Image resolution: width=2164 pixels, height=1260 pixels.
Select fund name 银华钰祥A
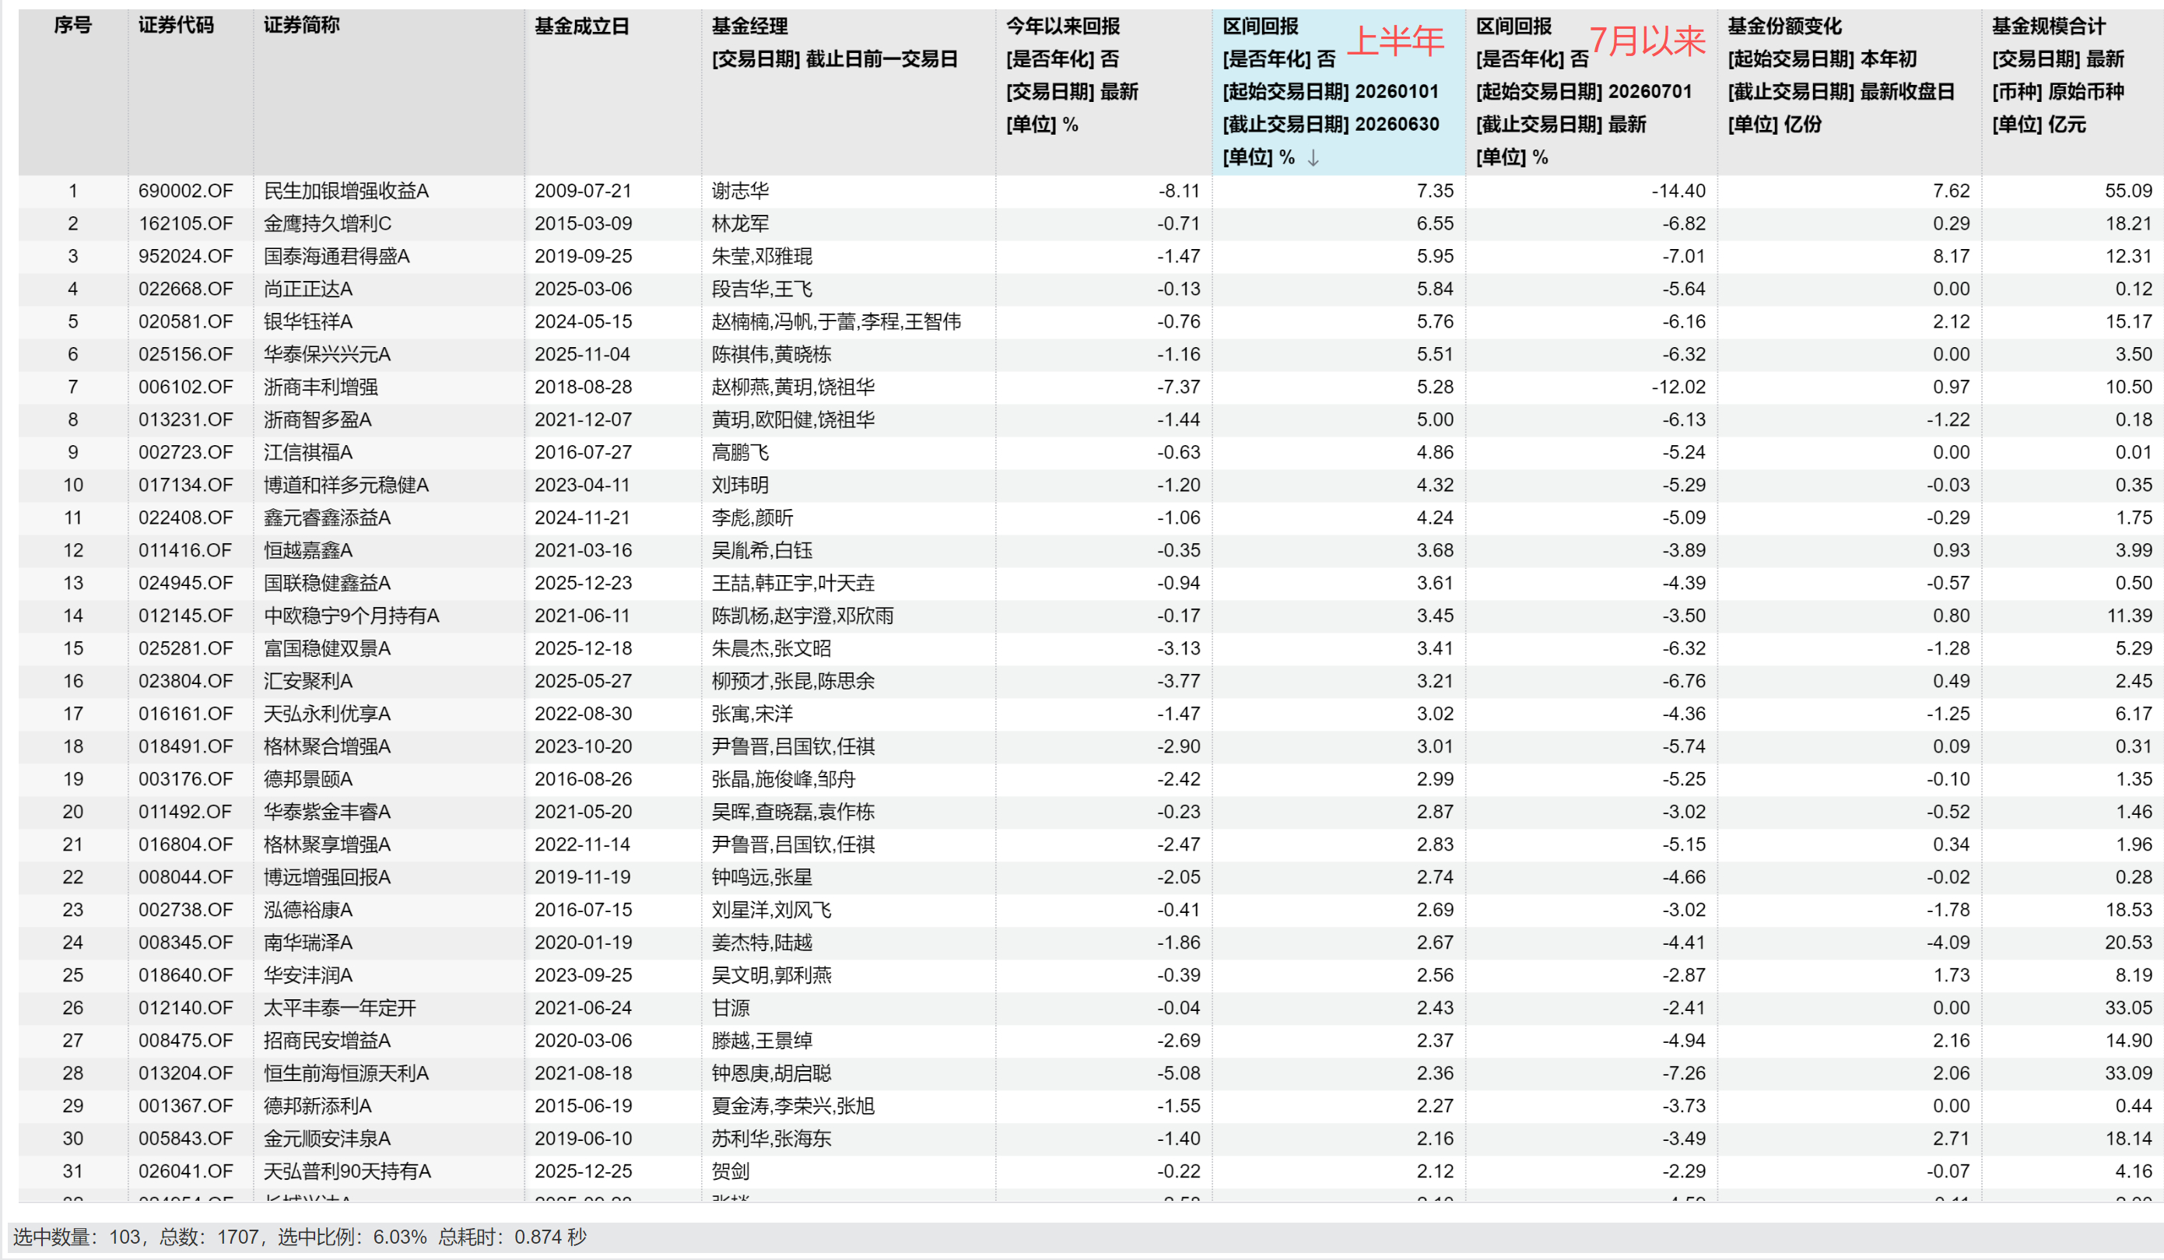coord(308,321)
